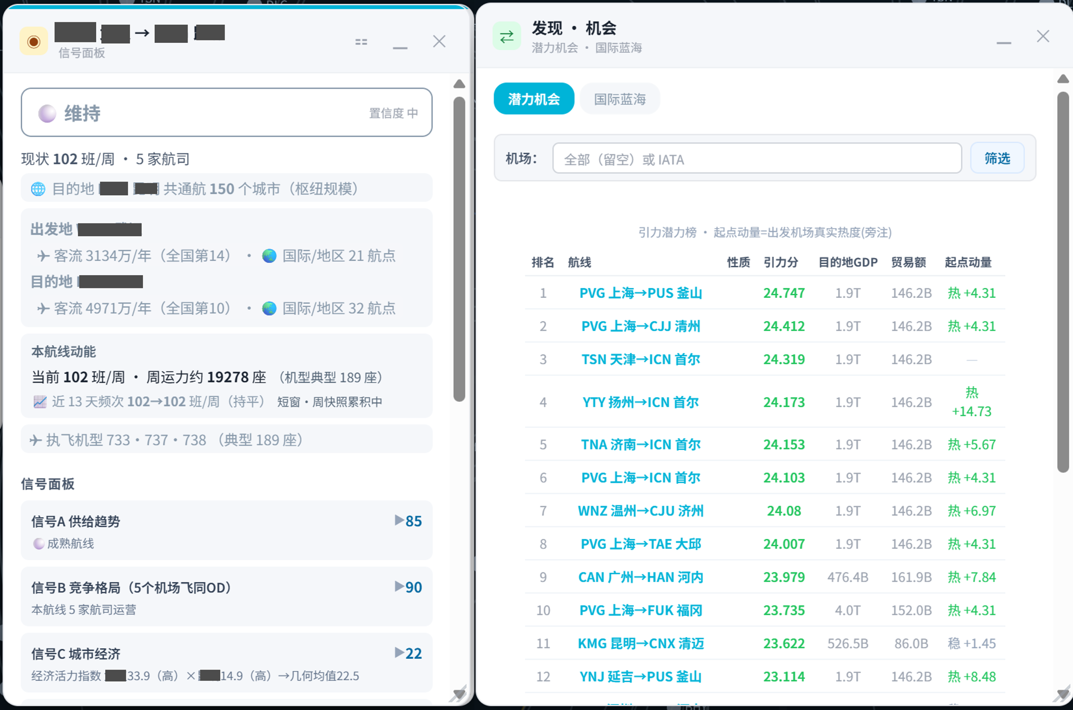Click the purple dot beside 成熟航线
Image resolution: width=1073 pixels, height=710 pixels.
pos(38,544)
